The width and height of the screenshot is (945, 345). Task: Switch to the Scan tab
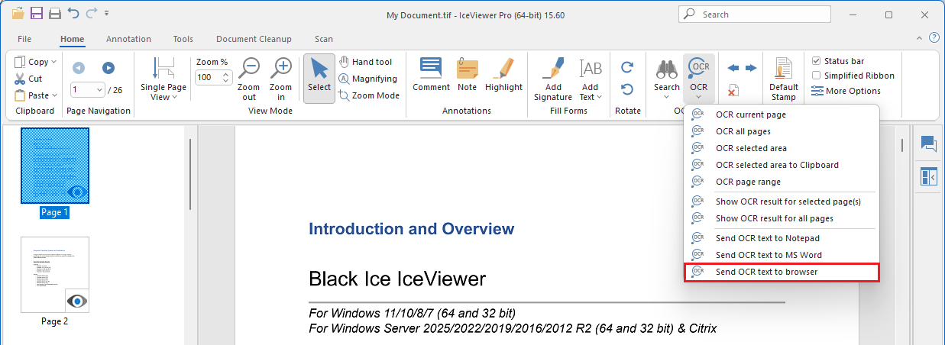tap(324, 39)
